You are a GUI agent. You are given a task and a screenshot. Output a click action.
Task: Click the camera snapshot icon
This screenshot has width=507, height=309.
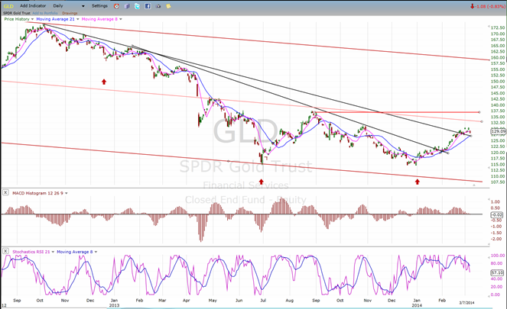[158, 6]
